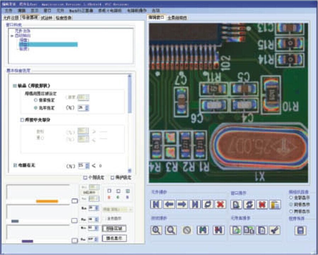The height and width of the screenshot is (255, 318).
Task: Click the orange bar in top histogram
Action: [47, 201]
